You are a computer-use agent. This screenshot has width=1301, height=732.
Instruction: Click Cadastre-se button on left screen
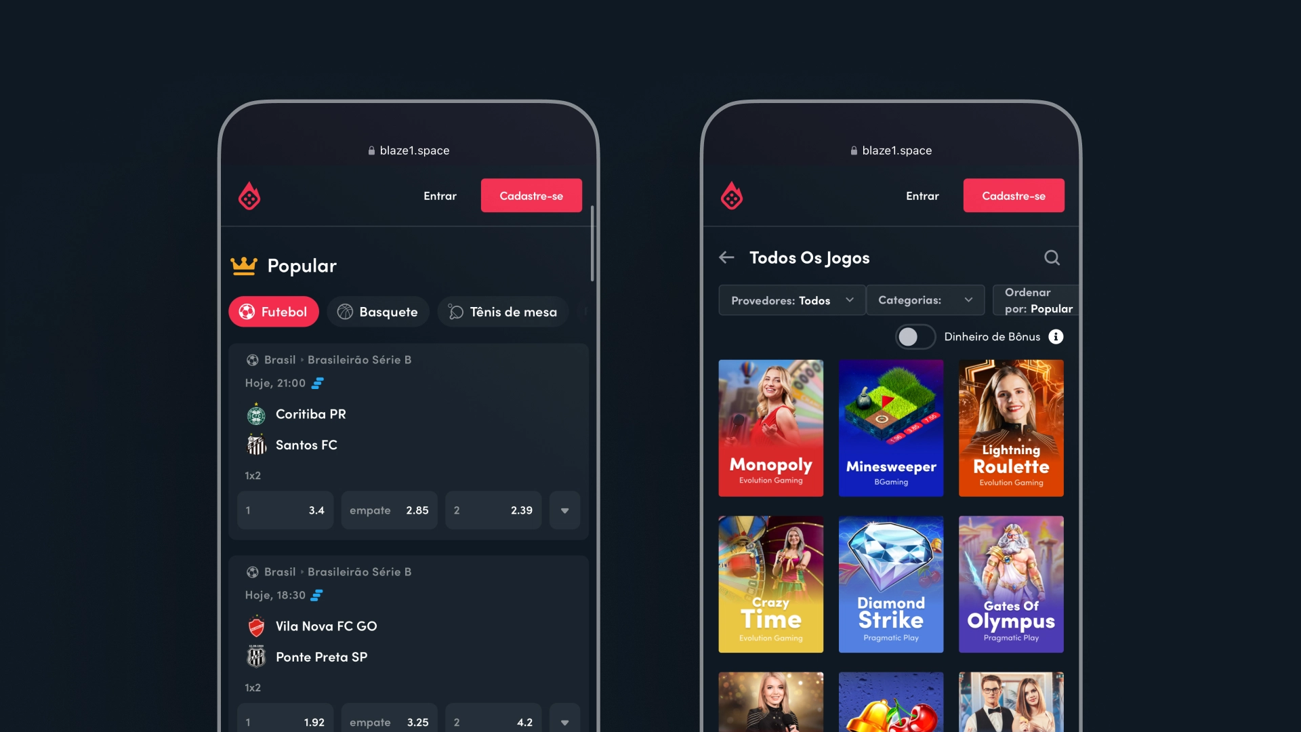pyautogui.click(x=531, y=195)
